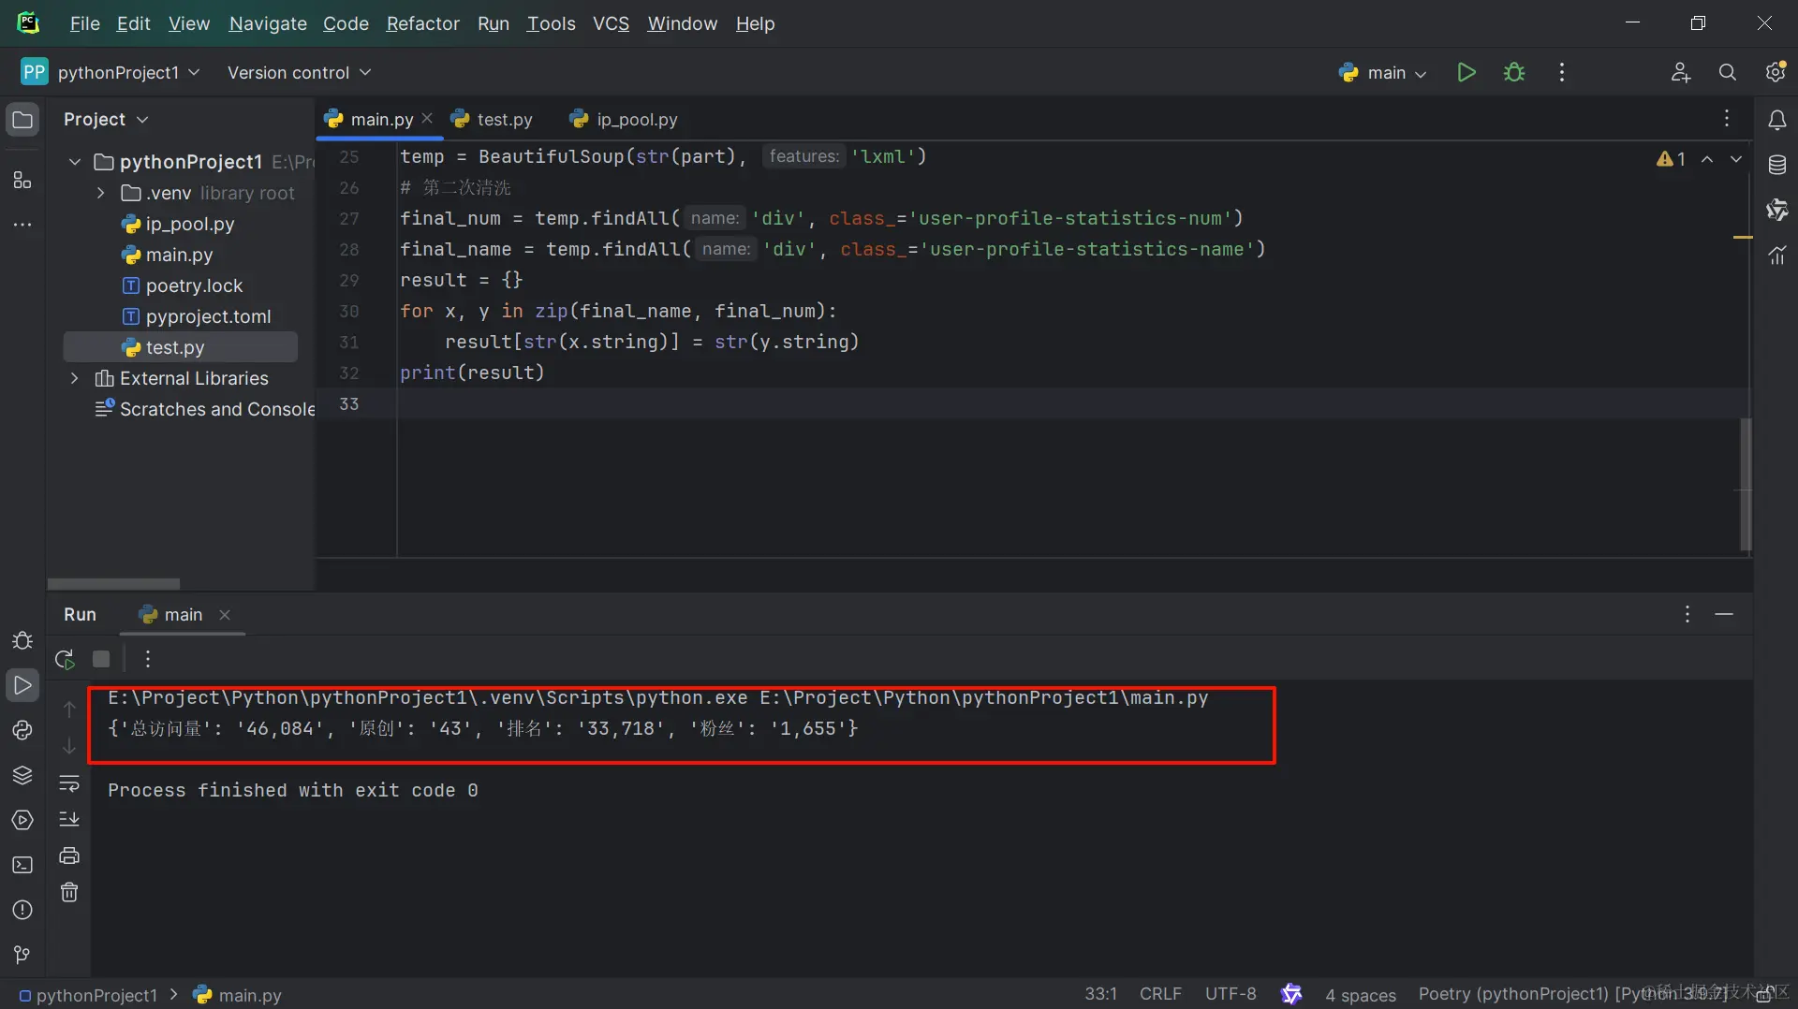Select pyproject.toml in the project tree
The width and height of the screenshot is (1798, 1009).
coord(208,316)
